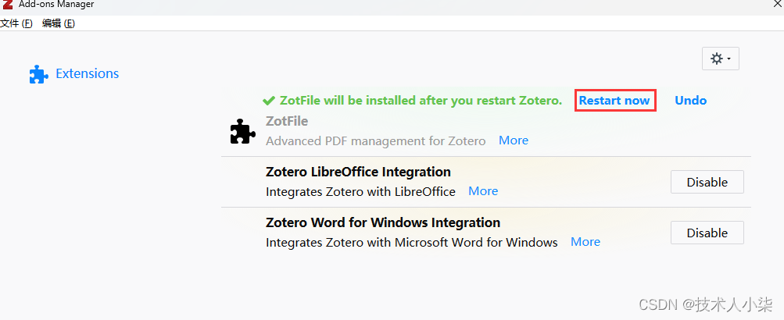784x320 pixels.
Task: Open the gear tools menu button
Action: (721, 59)
